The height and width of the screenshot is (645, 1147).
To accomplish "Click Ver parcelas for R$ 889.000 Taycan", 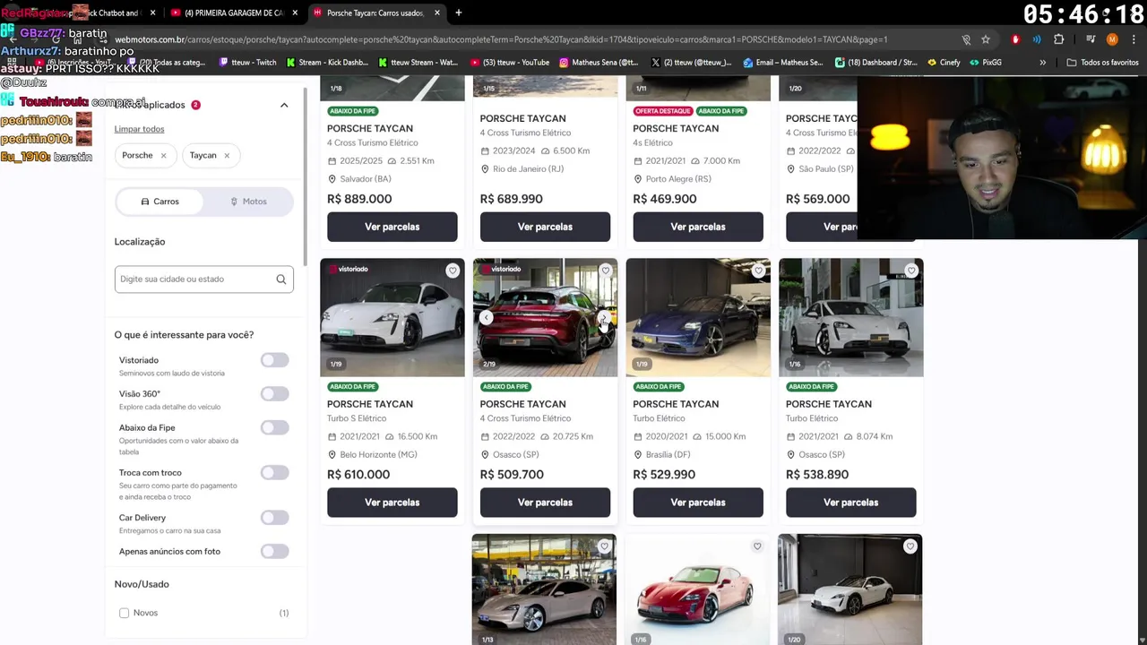I will [392, 227].
